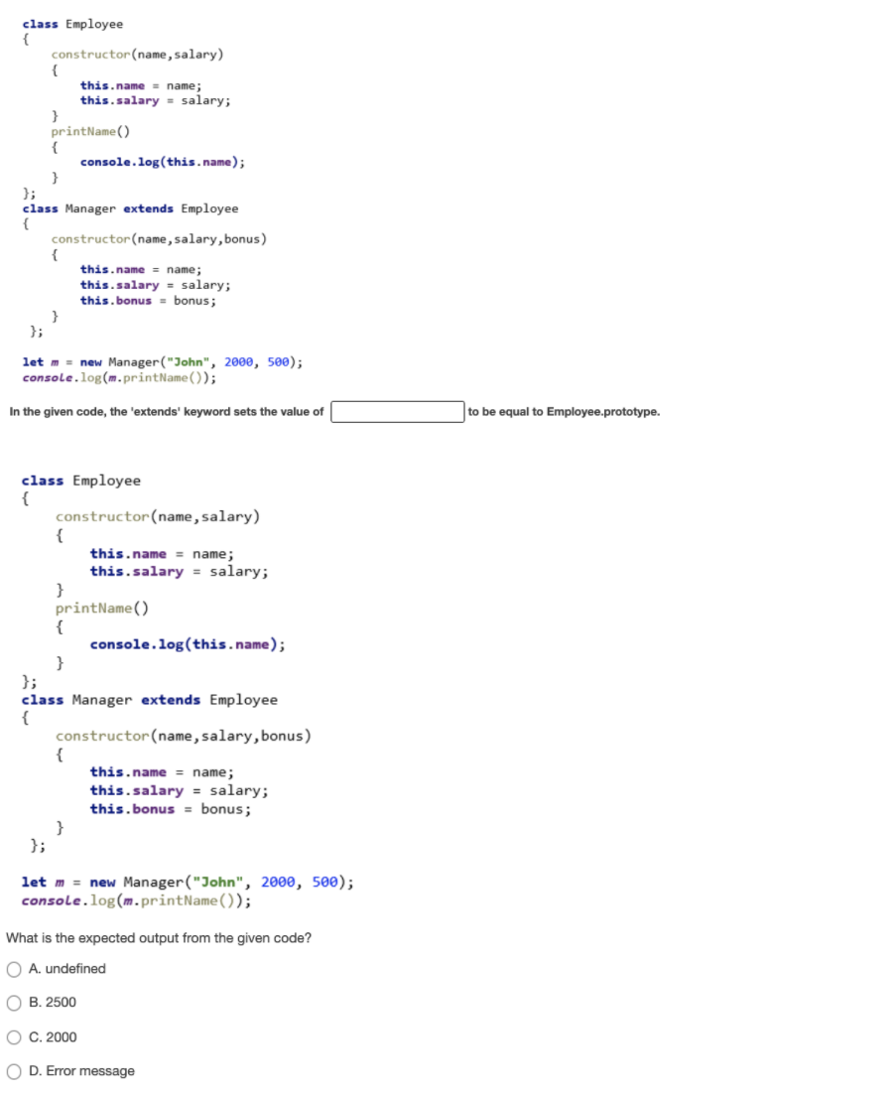Click the blank answer field for 'extends' question
The image size is (893, 1096).
point(397,412)
